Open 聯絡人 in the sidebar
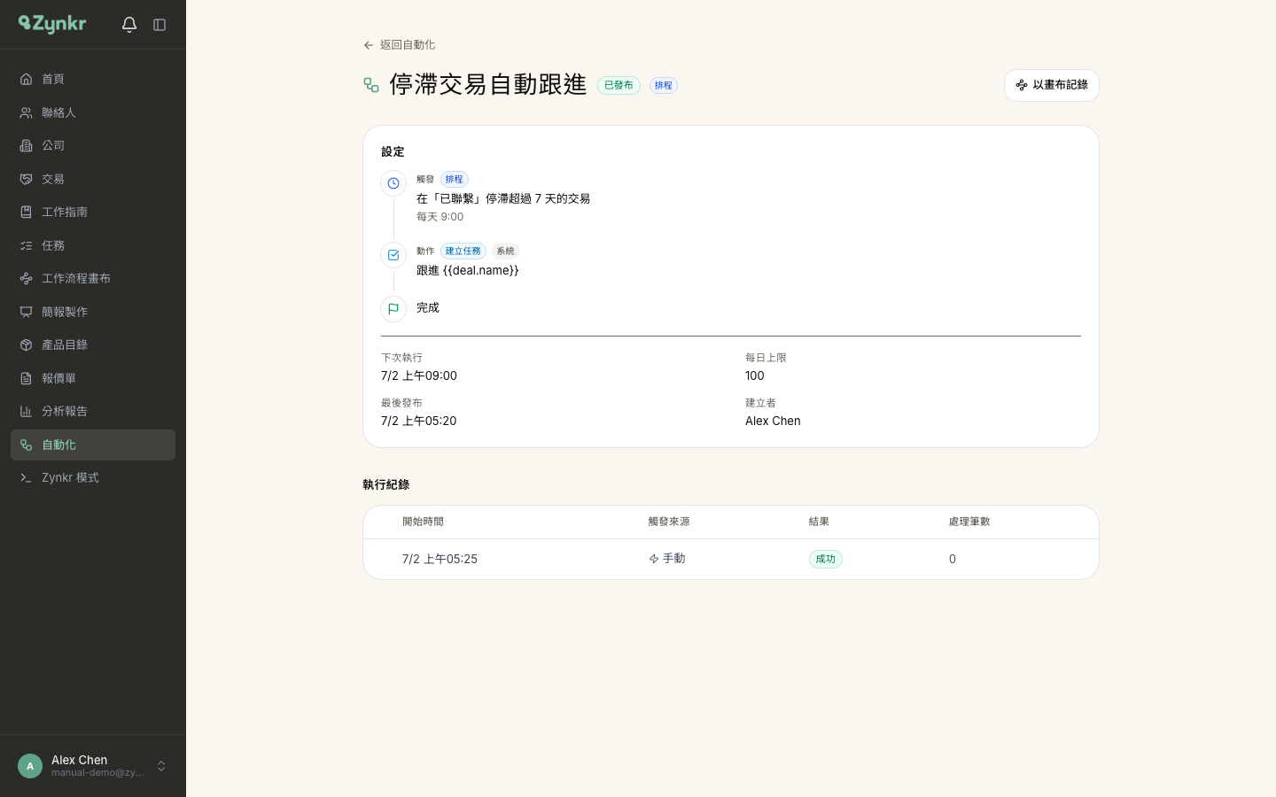The image size is (1276, 797). [93, 112]
